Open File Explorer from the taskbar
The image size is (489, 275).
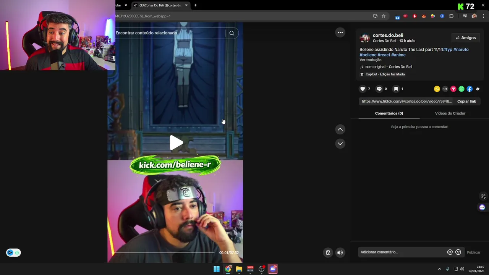239,269
